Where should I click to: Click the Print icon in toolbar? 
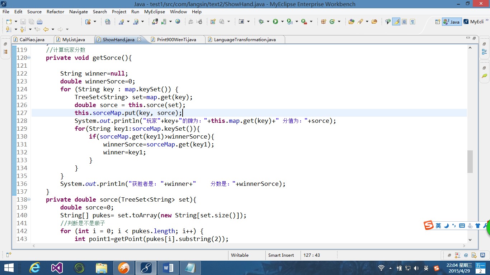pos(39,21)
